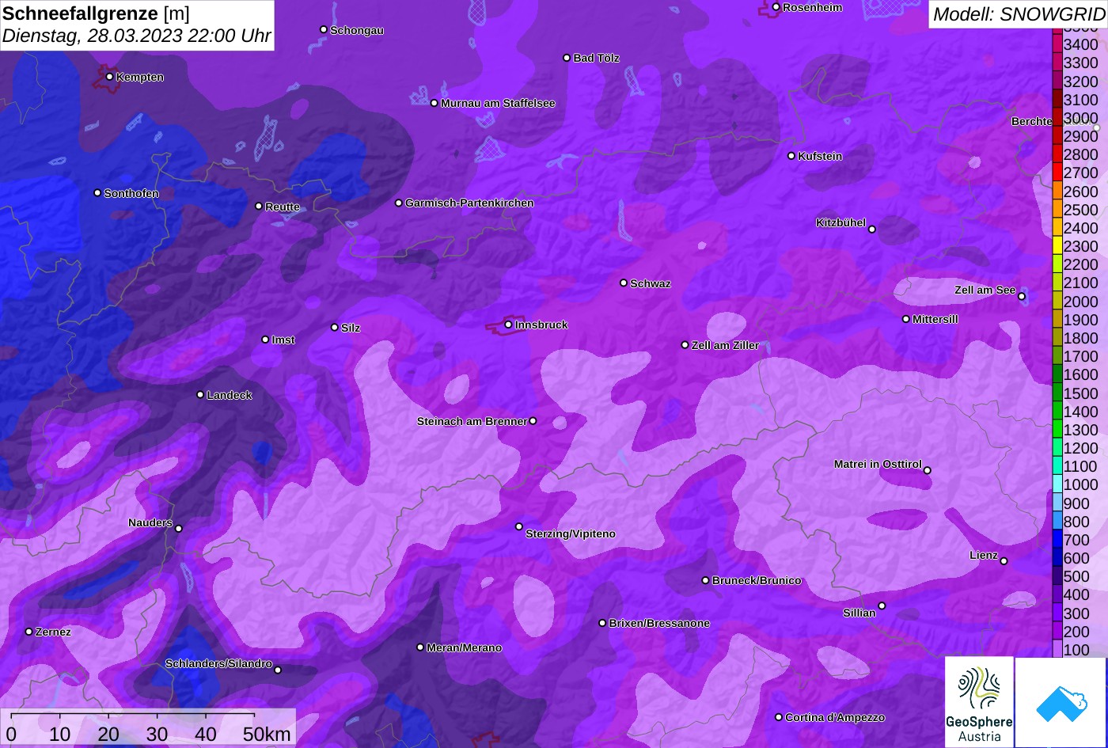This screenshot has height=748, width=1108.
Task: Click the blue cloud house logo
Action: pyautogui.click(x=1061, y=702)
